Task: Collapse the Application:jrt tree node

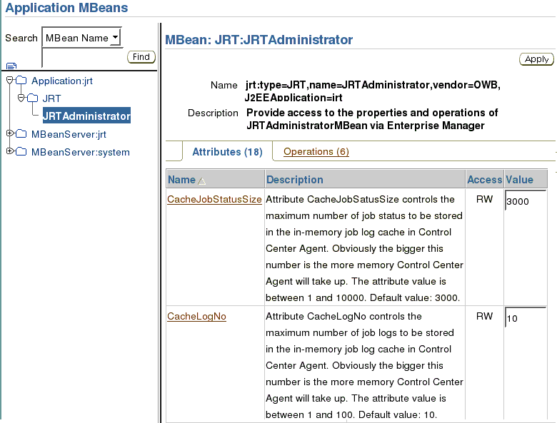Action: tap(9, 80)
